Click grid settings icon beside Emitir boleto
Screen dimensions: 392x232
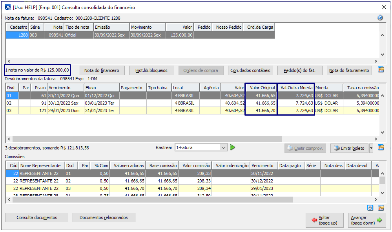tap(381, 147)
